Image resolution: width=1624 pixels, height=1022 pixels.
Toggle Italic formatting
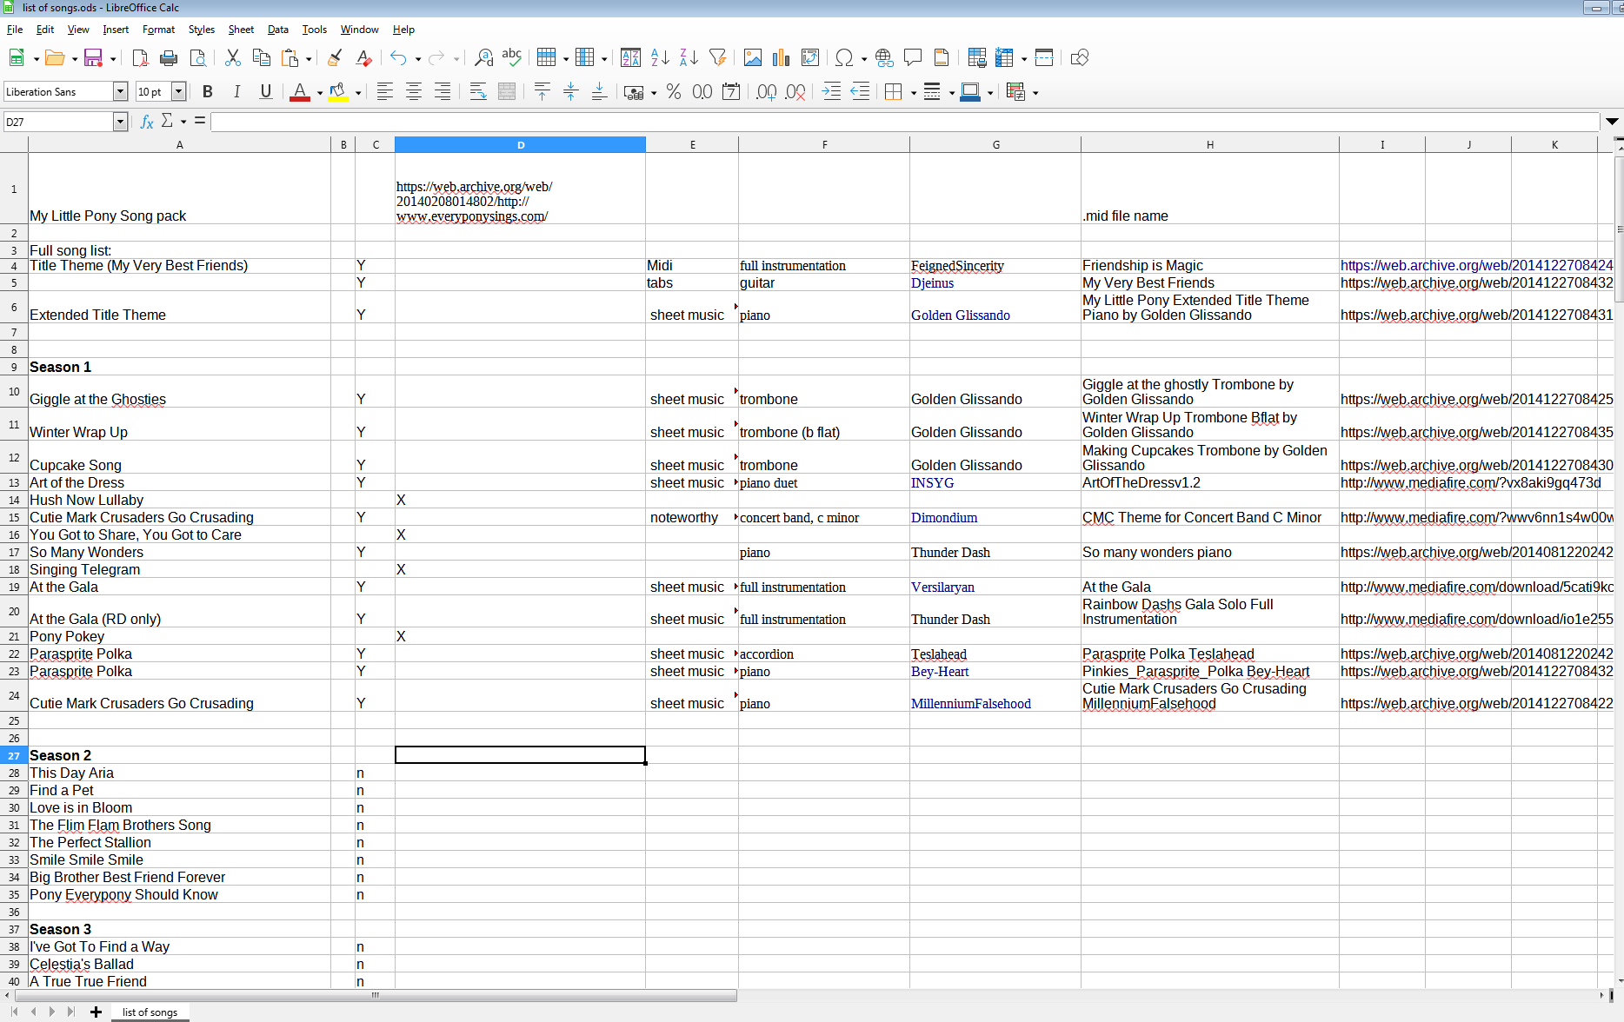(x=236, y=92)
